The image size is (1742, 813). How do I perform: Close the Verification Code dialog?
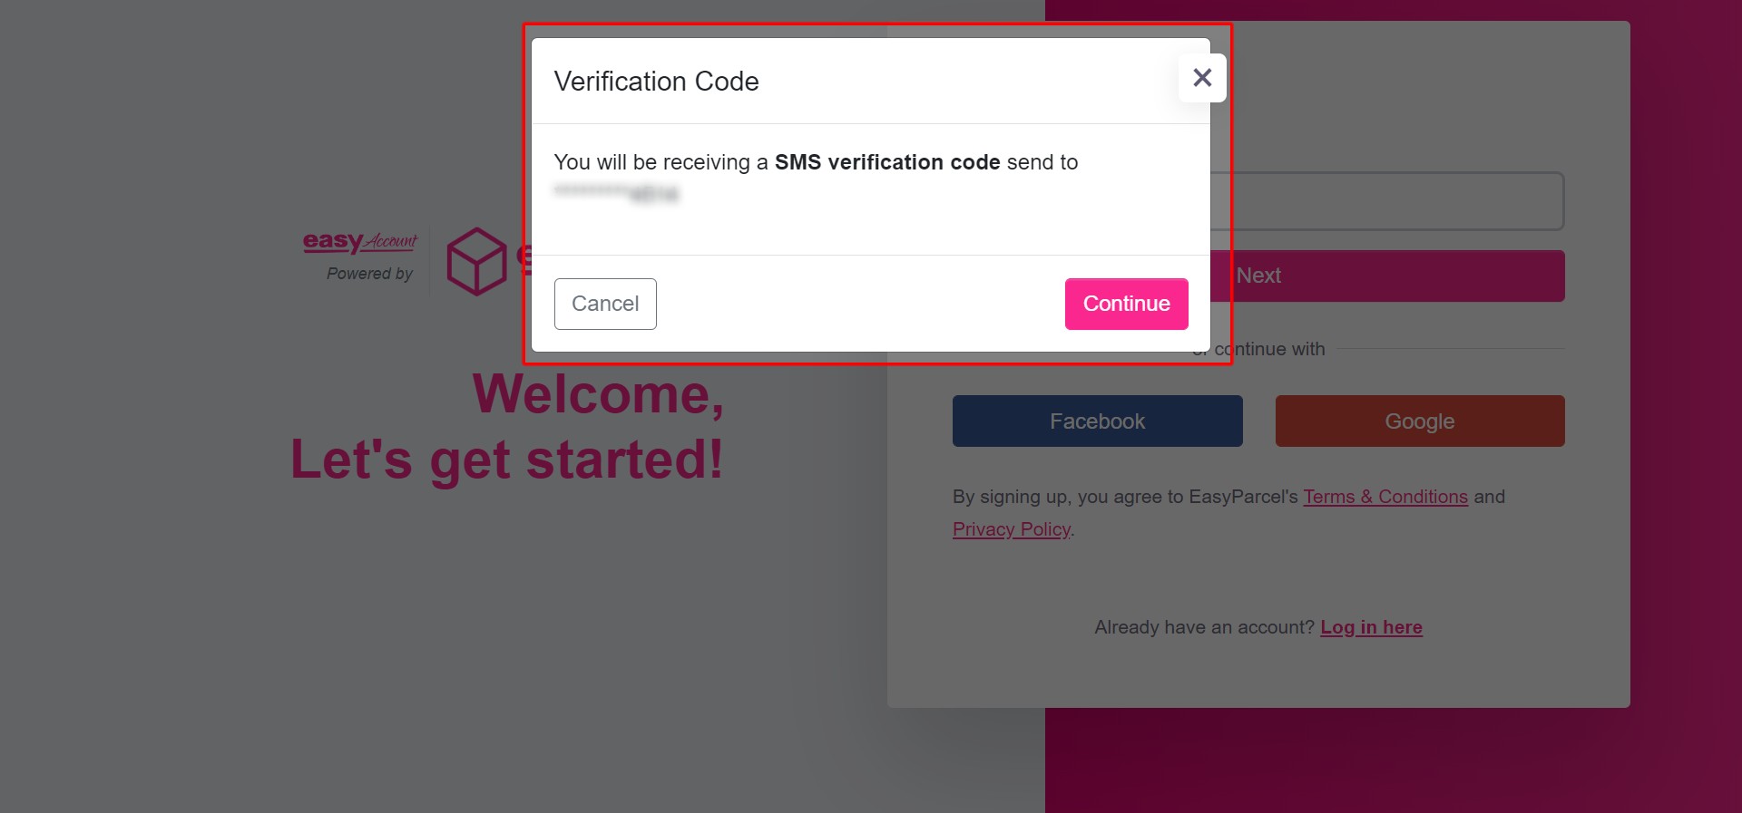pyautogui.click(x=1202, y=77)
